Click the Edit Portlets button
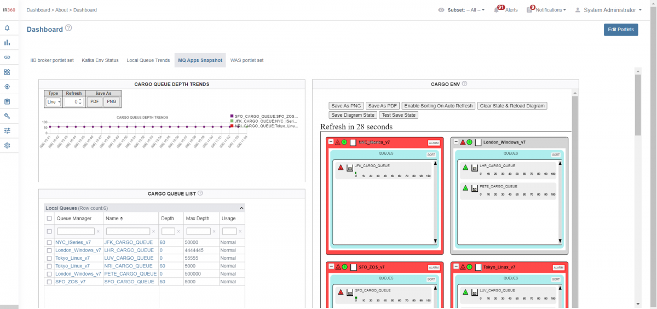 click(621, 30)
